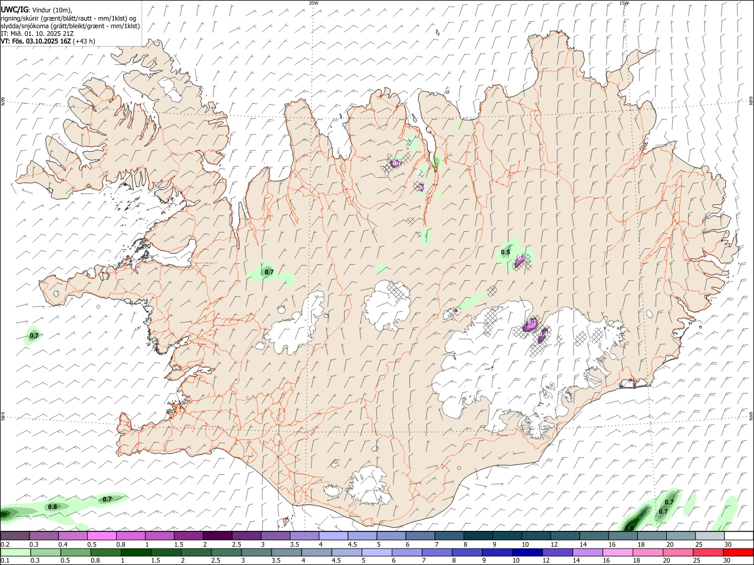
Task: Select the lower scale pink swatch 18 to 20
Action: (647, 552)
